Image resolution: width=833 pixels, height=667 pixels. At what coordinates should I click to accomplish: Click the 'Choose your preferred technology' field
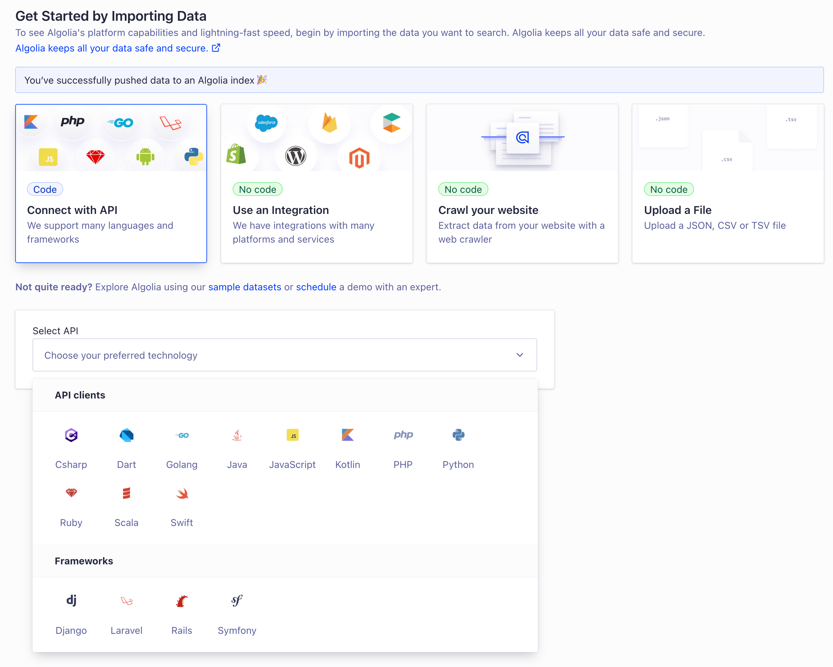(270, 355)
